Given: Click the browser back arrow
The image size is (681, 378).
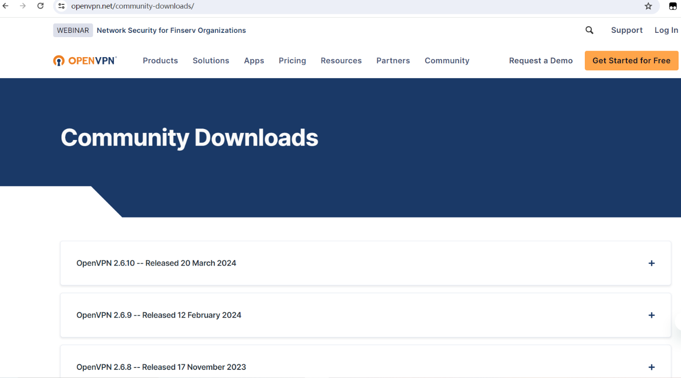Looking at the screenshot, I should click(6, 6).
